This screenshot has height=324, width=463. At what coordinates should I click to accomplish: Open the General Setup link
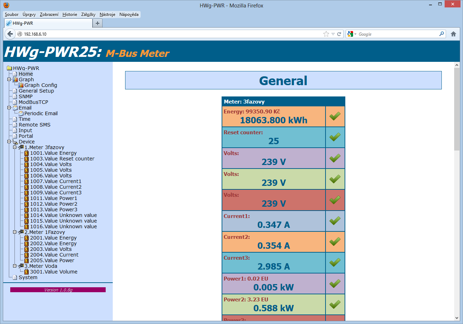36,91
